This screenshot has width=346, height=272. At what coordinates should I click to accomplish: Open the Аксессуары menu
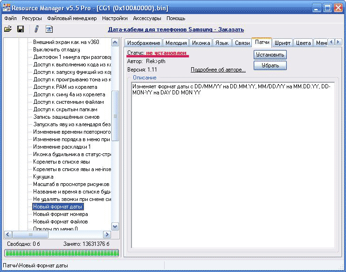click(147, 18)
